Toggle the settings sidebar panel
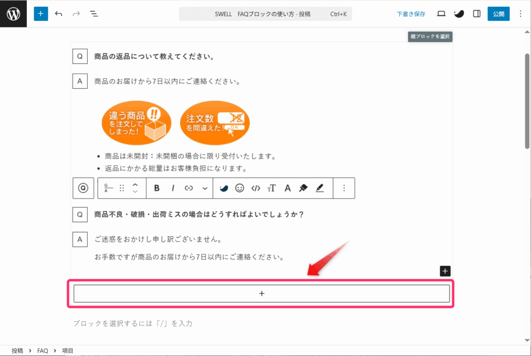 [477, 14]
